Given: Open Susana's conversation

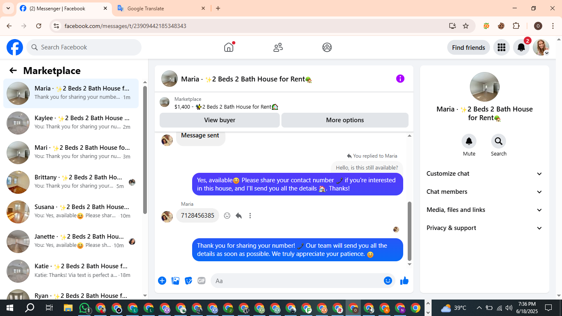Looking at the screenshot, I should [71, 211].
